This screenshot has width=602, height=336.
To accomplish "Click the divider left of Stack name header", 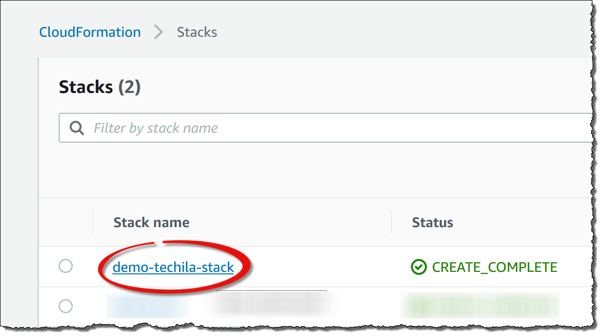I will coord(93,222).
